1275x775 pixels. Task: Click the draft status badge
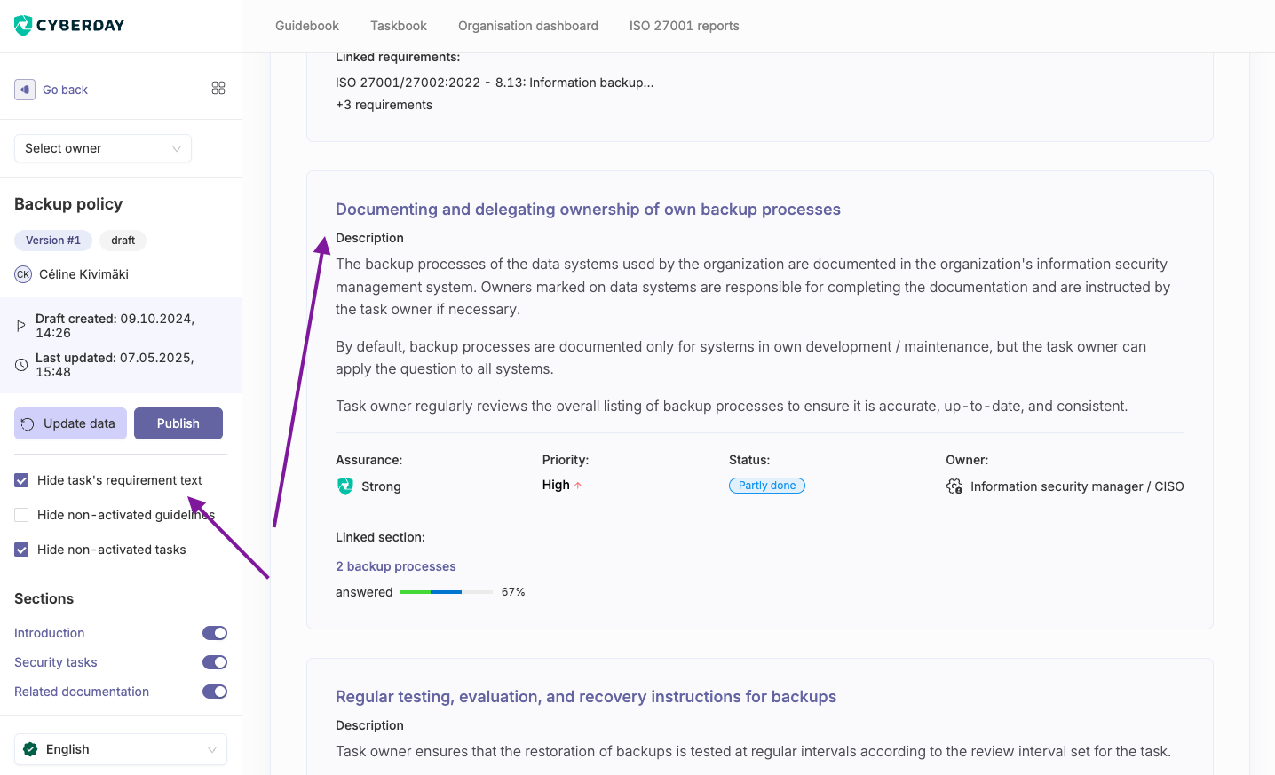[x=123, y=241]
